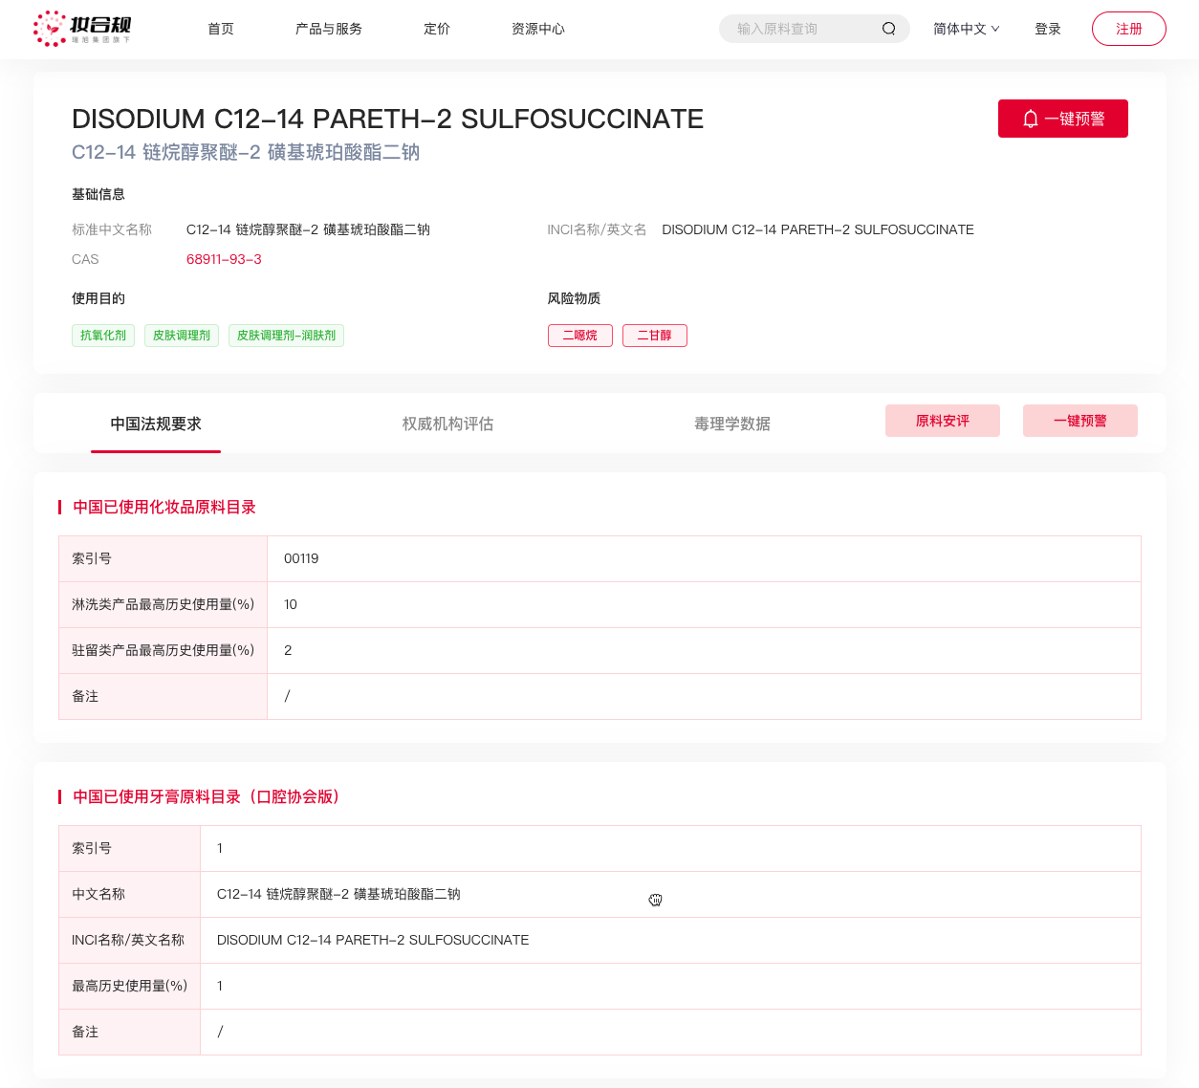The height and width of the screenshot is (1088, 1199).
Task: Select the 中国法规要求 tab
Action: [156, 424]
